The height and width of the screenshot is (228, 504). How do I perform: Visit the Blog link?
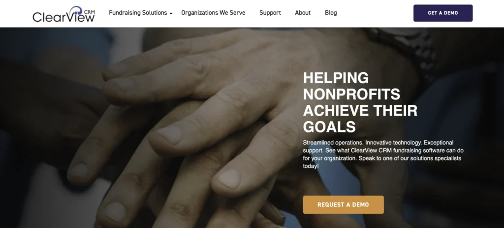click(x=331, y=13)
